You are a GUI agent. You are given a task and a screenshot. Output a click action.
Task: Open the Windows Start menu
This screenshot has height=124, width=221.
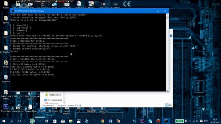(x=4, y=121)
